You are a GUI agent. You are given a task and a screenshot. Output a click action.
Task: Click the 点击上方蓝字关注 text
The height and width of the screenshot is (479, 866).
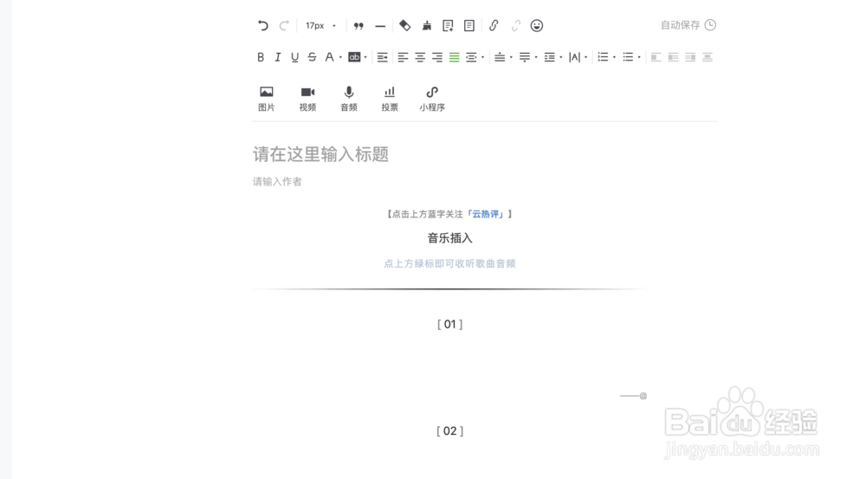(428, 214)
